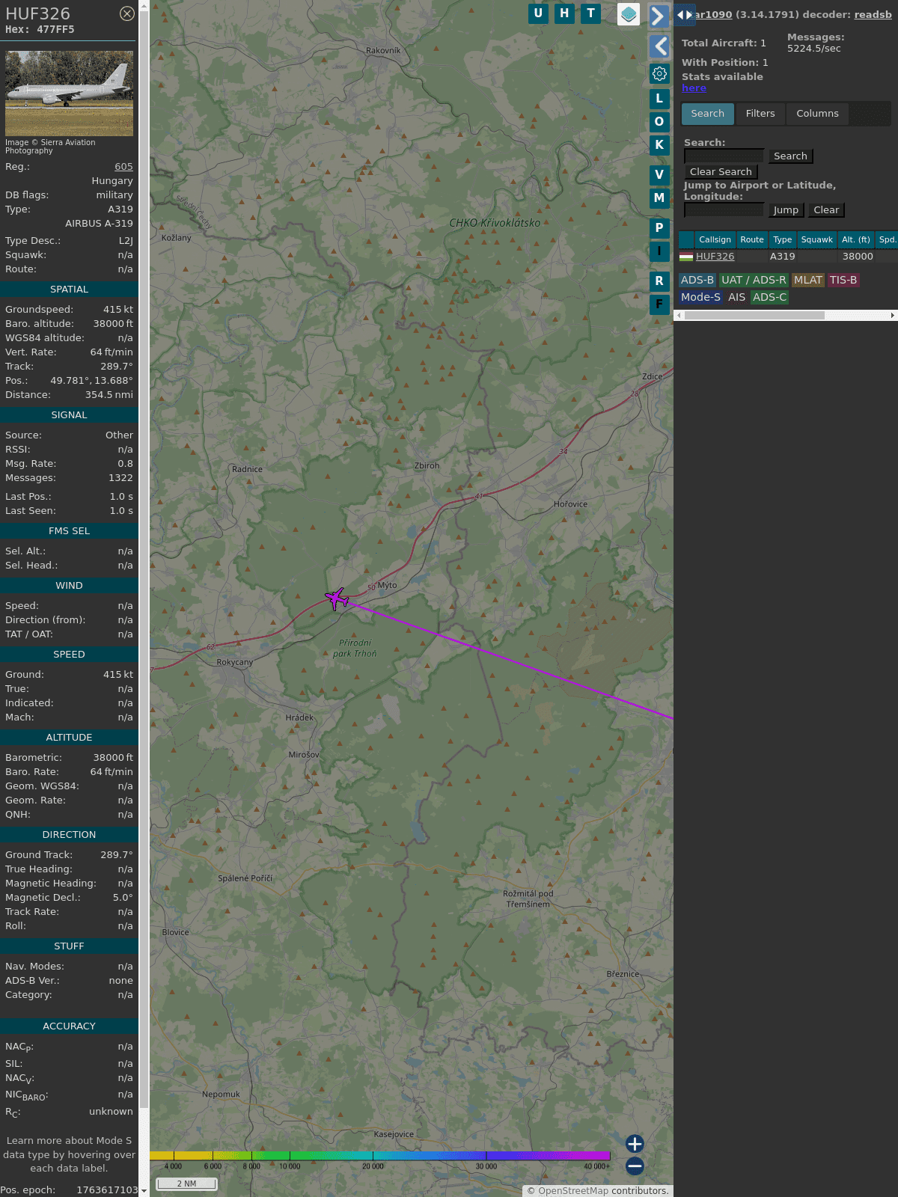The height and width of the screenshot is (1197, 898).
Task: Click the Clear Search button
Action: pyautogui.click(x=721, y=172)
